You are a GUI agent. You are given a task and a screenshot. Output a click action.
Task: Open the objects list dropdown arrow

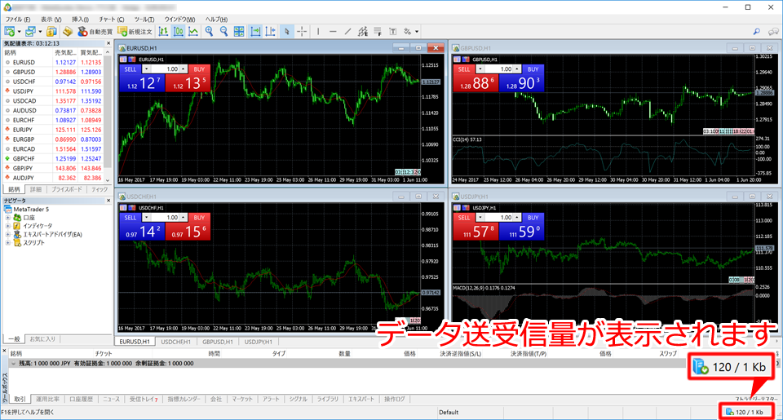417,32
